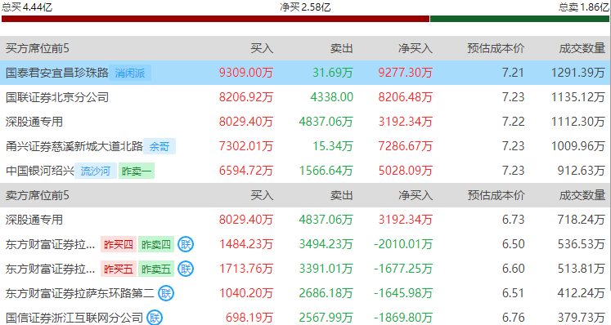Click the 流沙河 tag
Image resolution: width=611 pixels, height=325 pixels.
click(96, 171)
